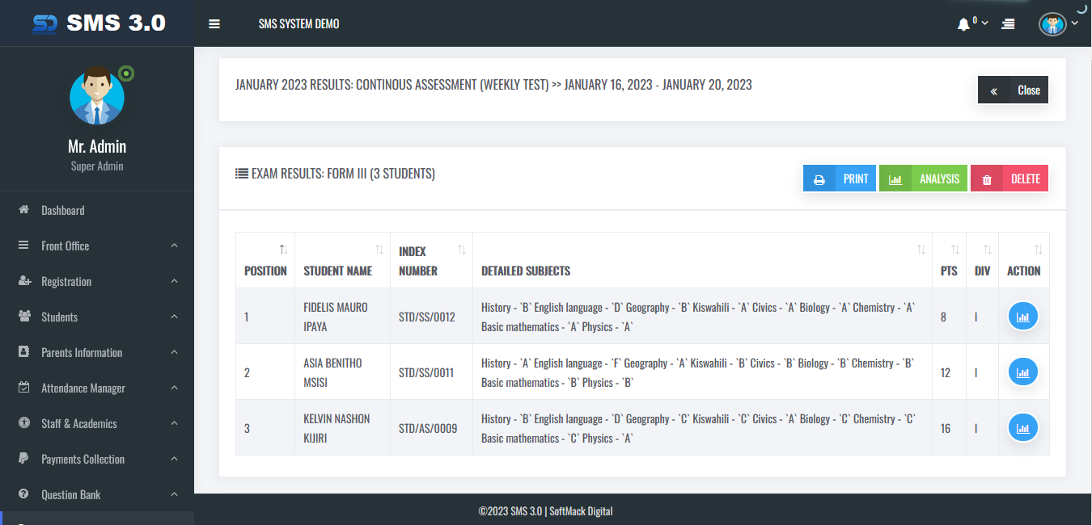The height and width of the screenshot is (525, 1092).
Task: Open the user profile dropdown in top bar
Action: point(1057,24)
